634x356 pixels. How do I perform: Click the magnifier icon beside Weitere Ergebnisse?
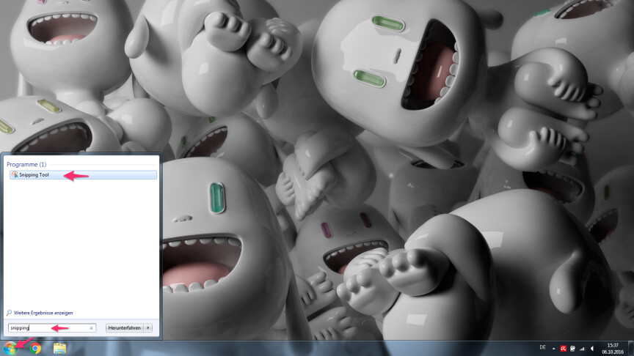[x=9, y=313]
